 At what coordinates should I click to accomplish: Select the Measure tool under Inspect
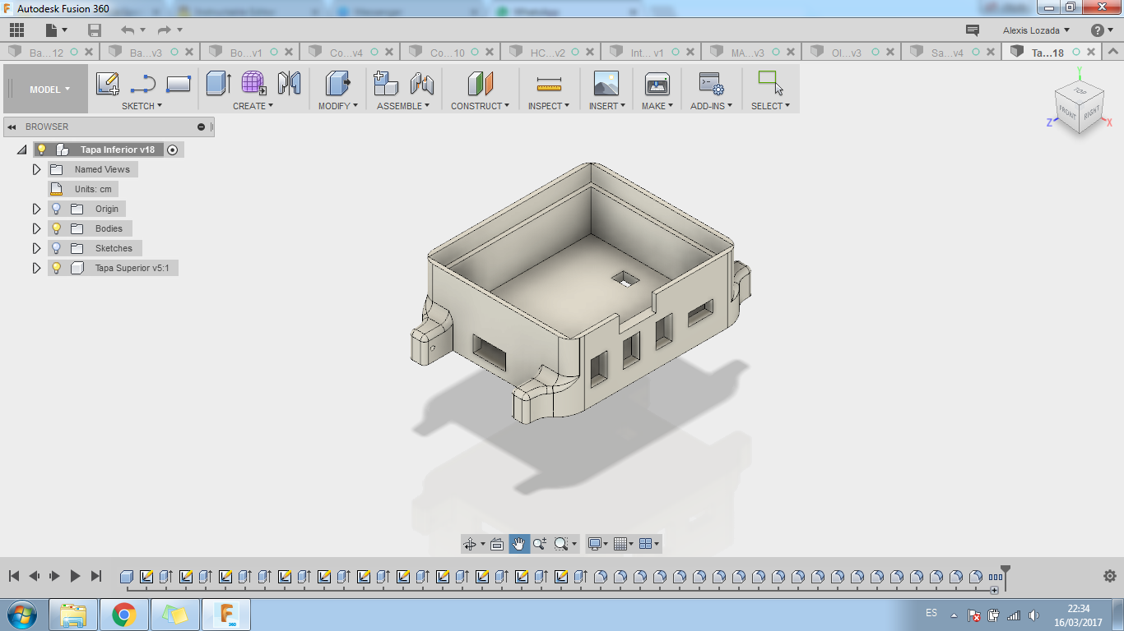[x=548, y=84]
